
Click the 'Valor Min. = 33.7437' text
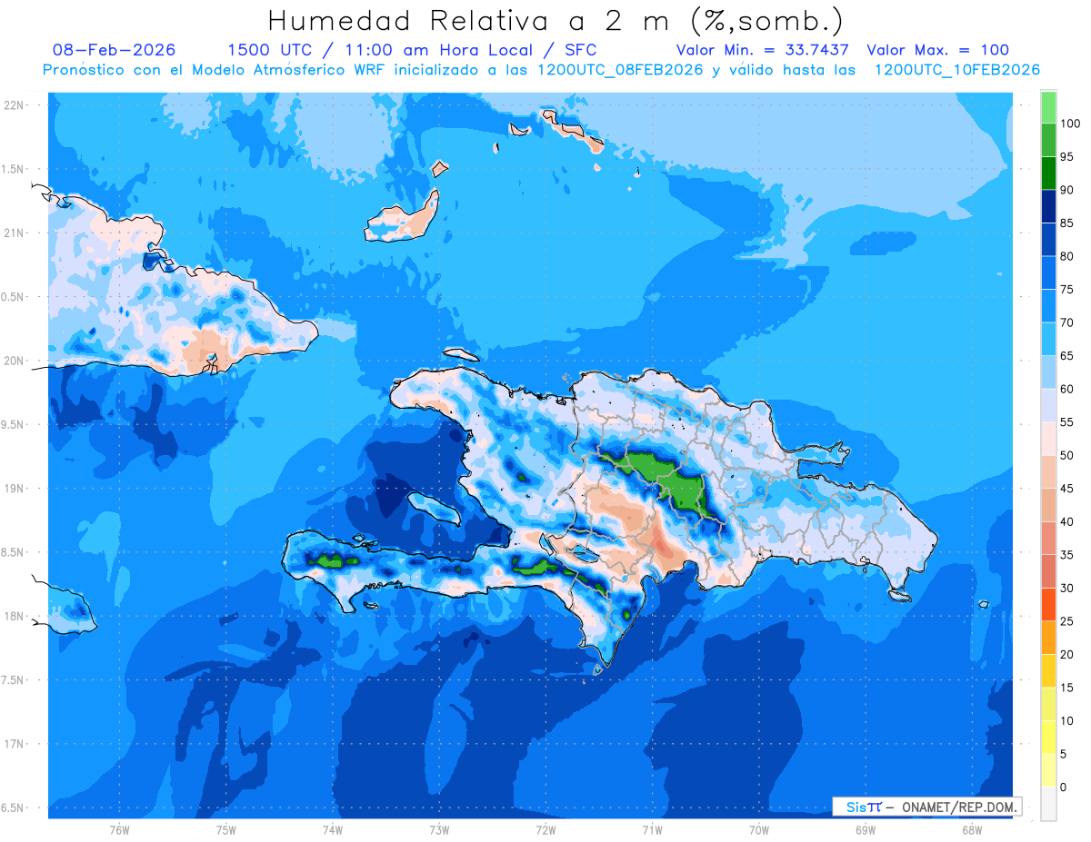(x=762, y=50)
